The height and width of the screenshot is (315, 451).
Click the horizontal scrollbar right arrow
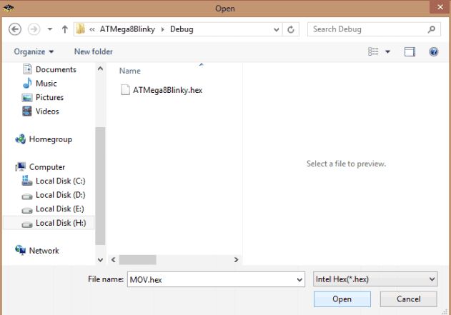[236, 260]
